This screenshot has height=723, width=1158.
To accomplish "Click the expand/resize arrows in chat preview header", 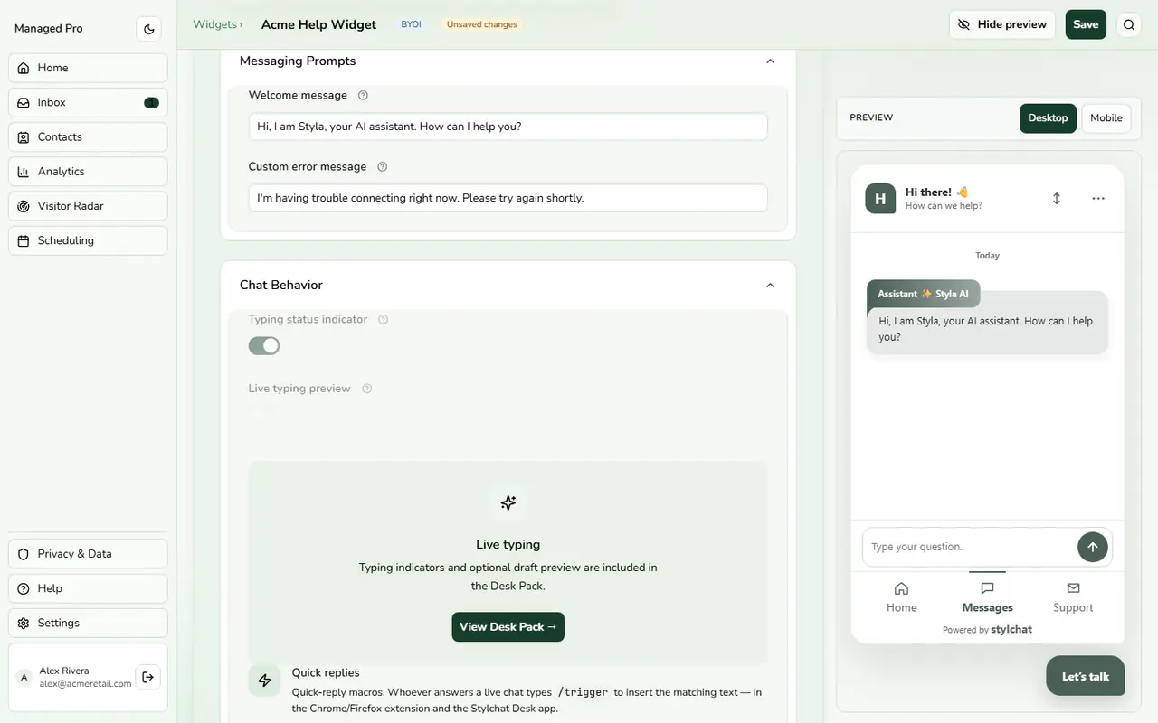I will (x=1056, y=198).
